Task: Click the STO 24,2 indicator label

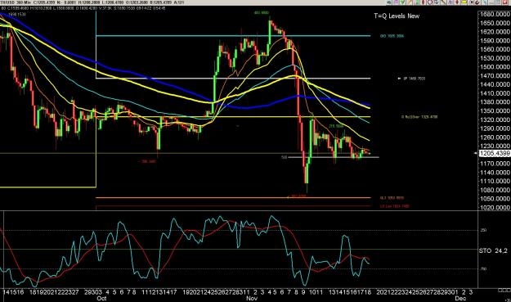Action: pyautogui.click(x=493, y=250)
